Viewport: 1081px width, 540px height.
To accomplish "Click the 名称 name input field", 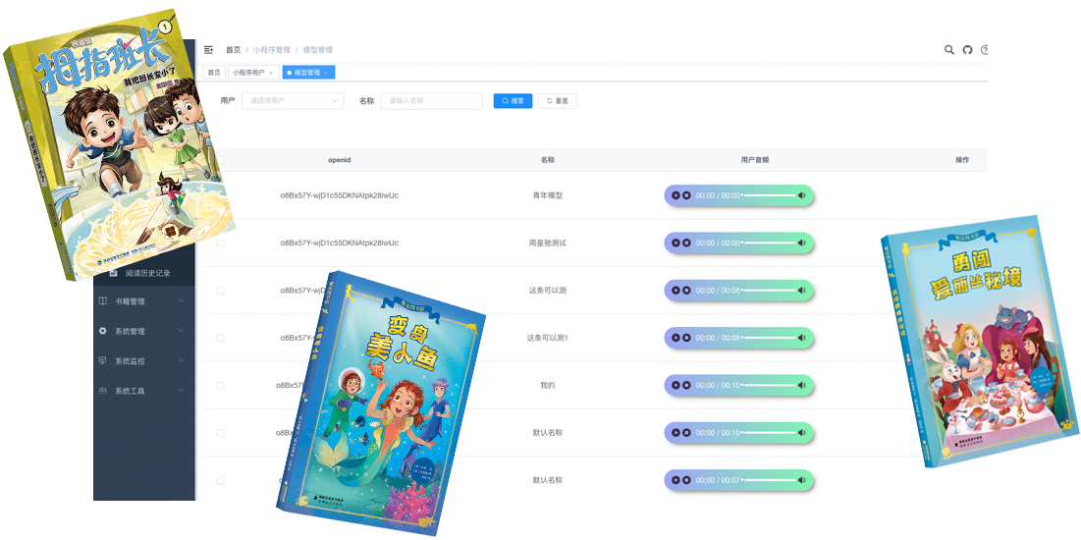I will (x=431, y=100).
